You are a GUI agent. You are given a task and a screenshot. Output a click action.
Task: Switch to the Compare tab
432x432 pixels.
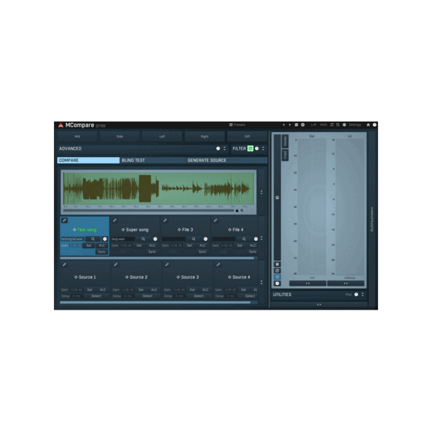pyautogui.click(x=88, y=161)
